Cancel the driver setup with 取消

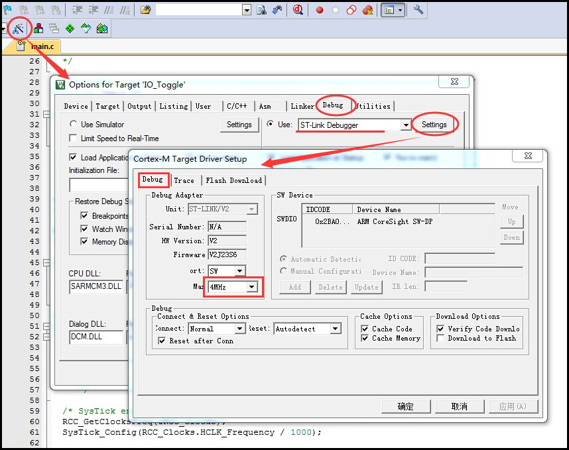click(460, 406)
